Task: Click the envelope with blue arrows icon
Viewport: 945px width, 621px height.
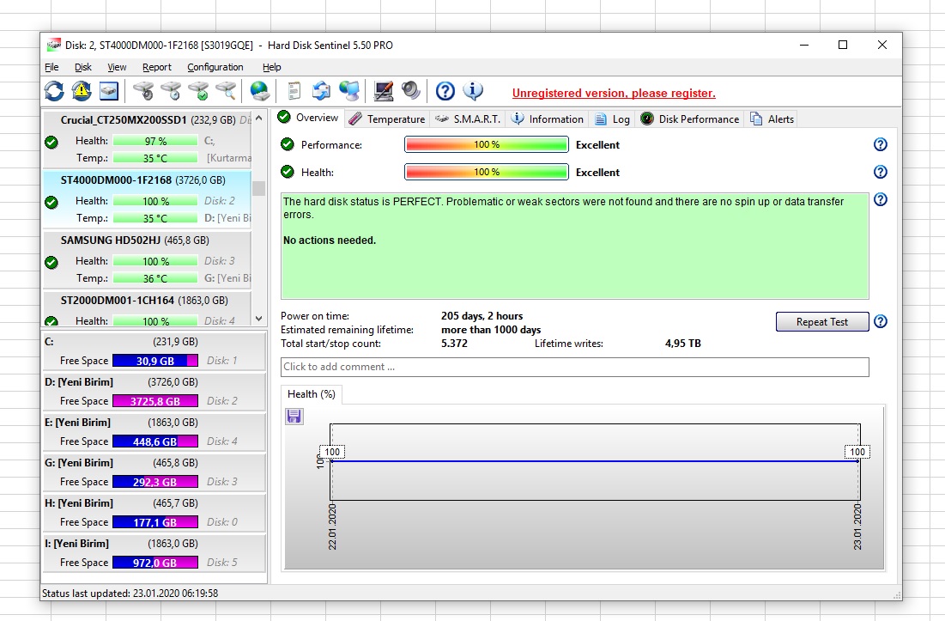Action: (321, 91)
